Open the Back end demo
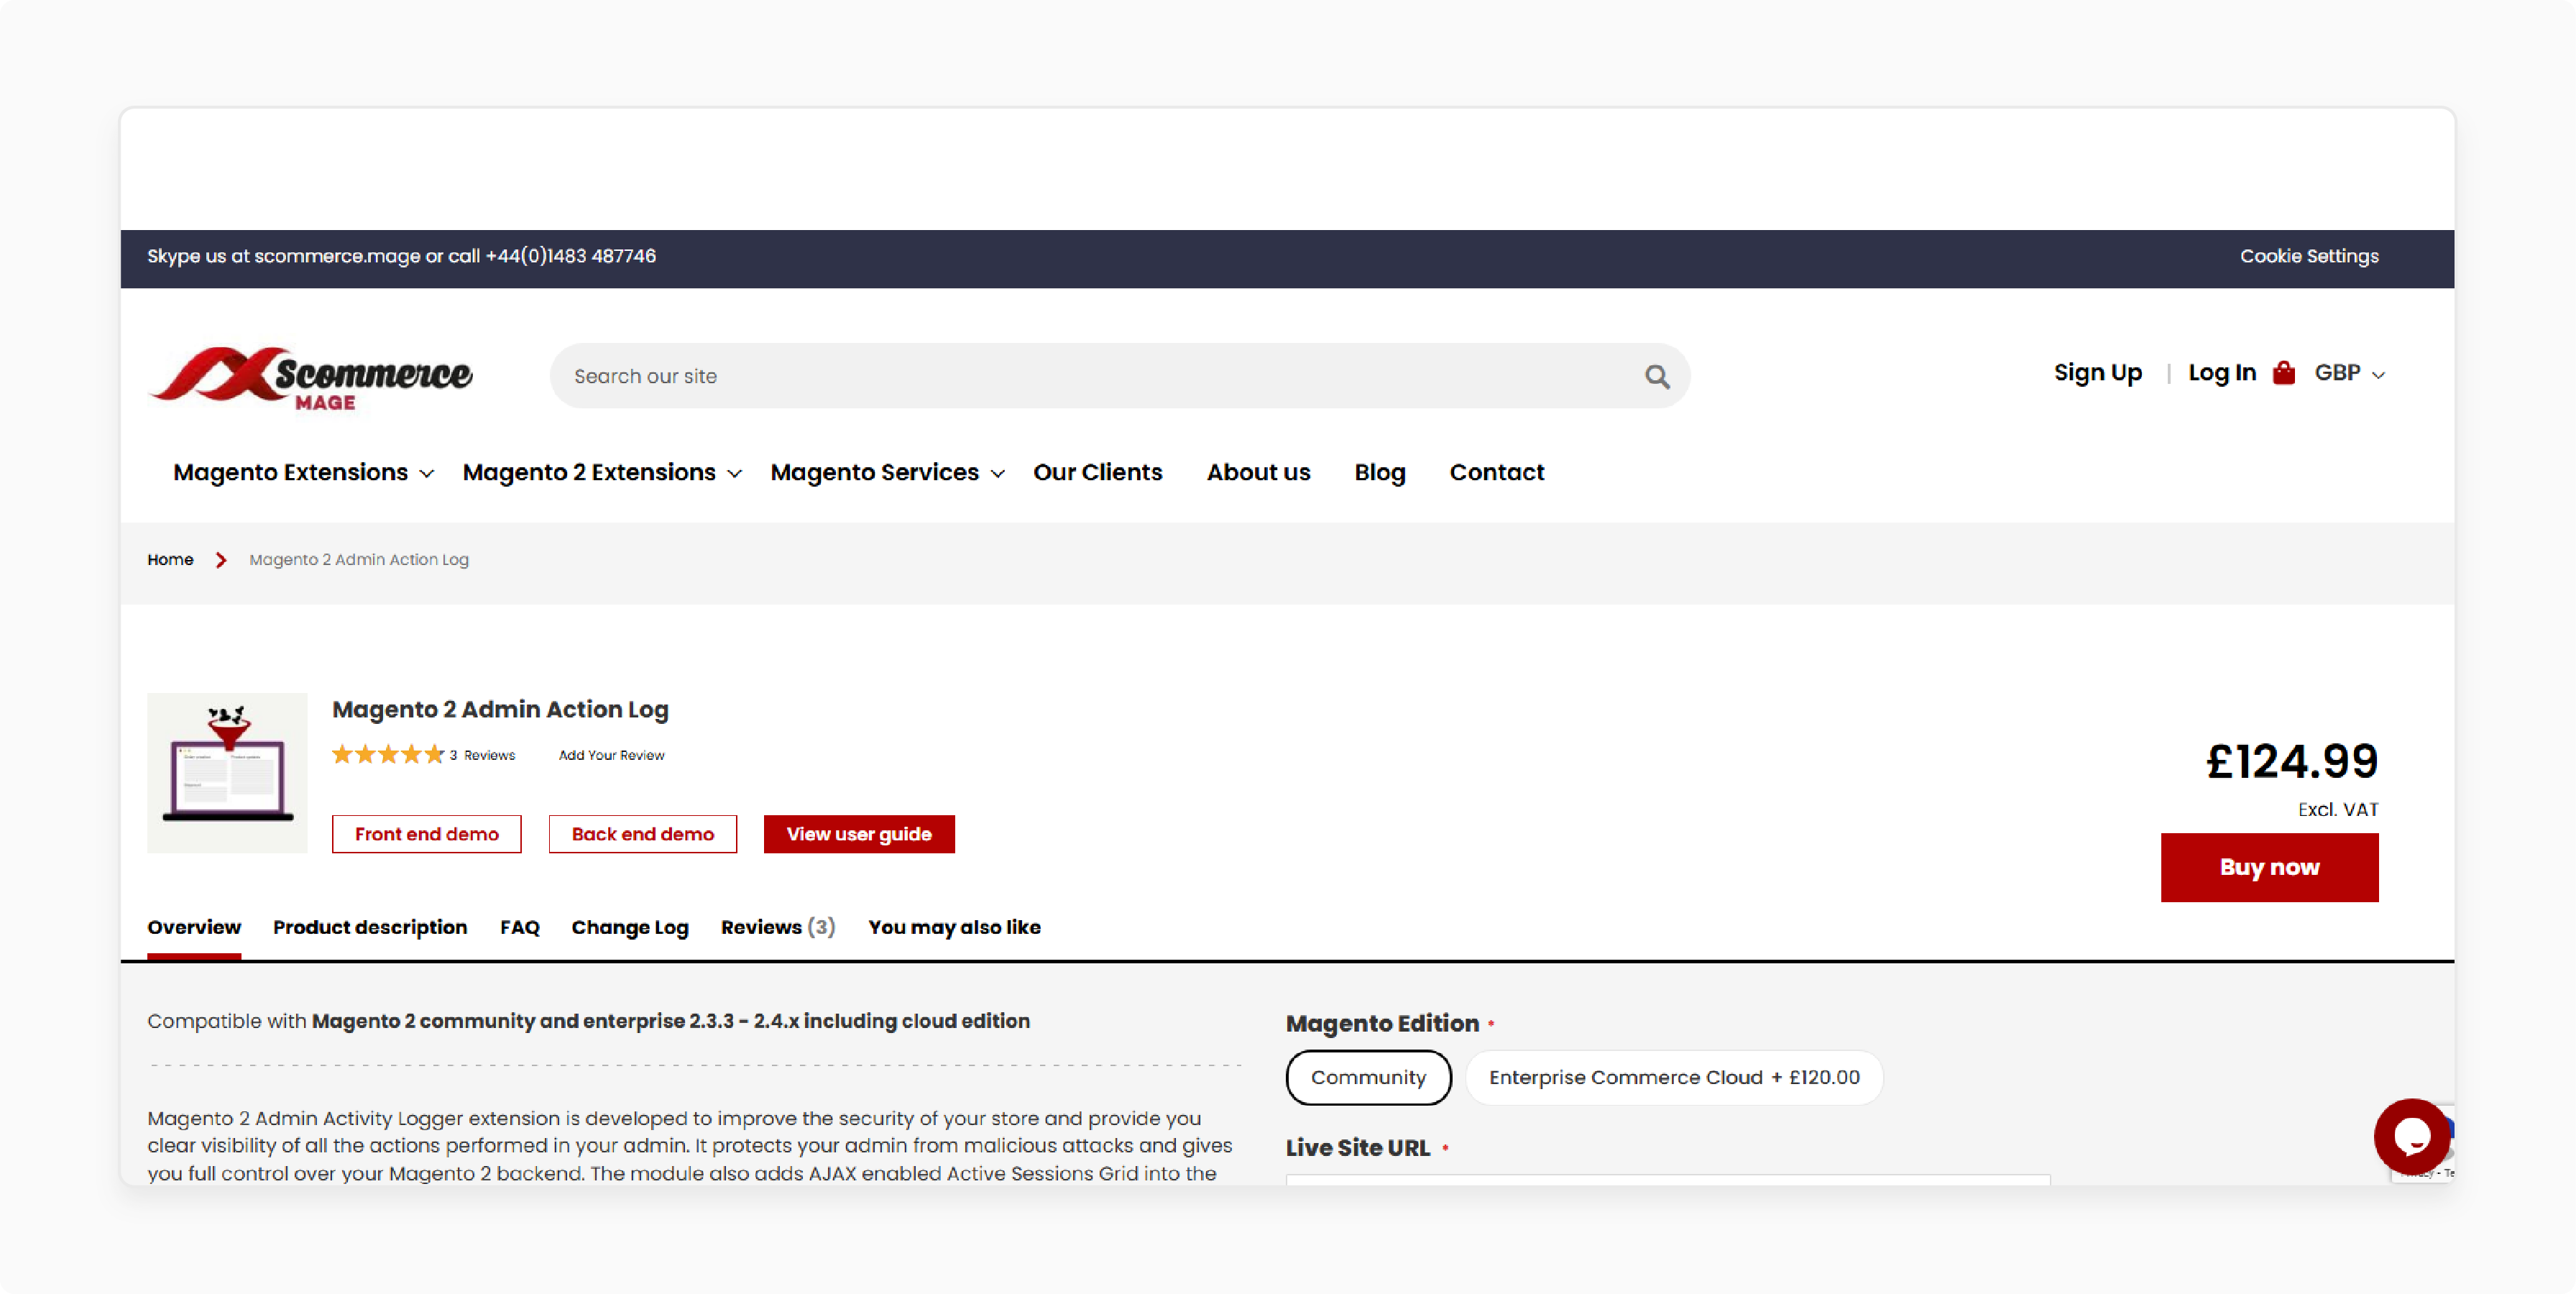Screen dimensions: 2576x1294 (643, 834)
